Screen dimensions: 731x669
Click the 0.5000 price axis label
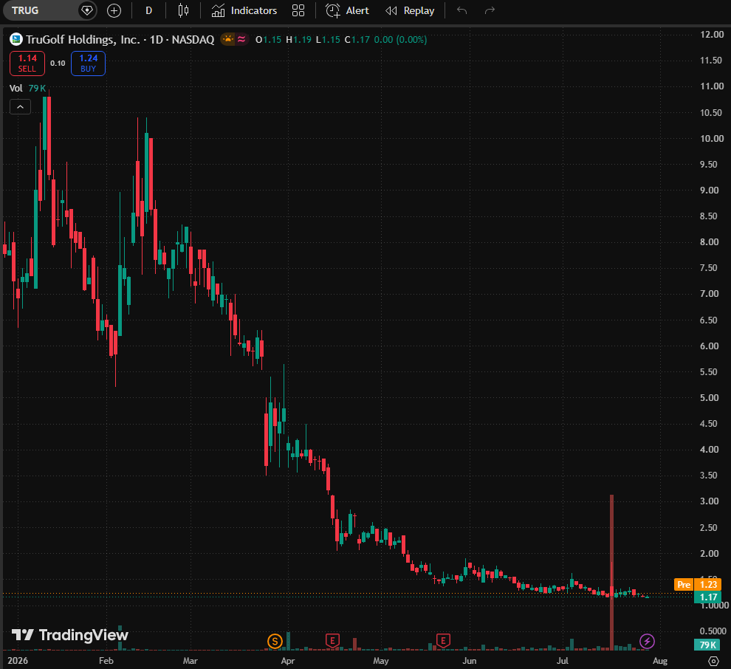pyautogui.click(x=713, y=631)
